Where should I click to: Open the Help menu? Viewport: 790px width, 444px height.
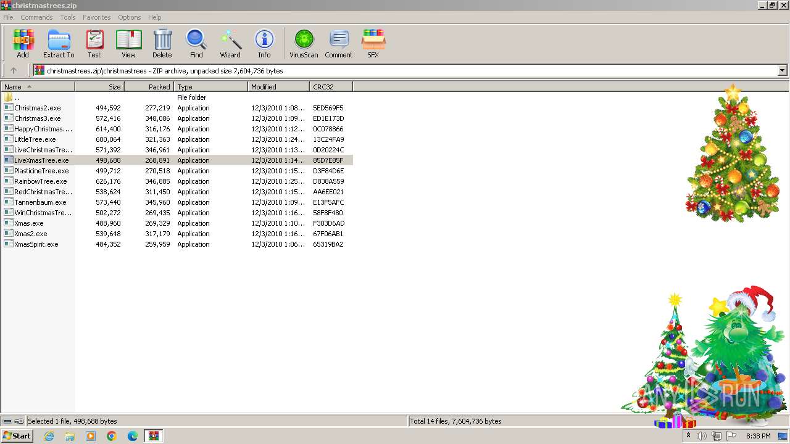155,17
